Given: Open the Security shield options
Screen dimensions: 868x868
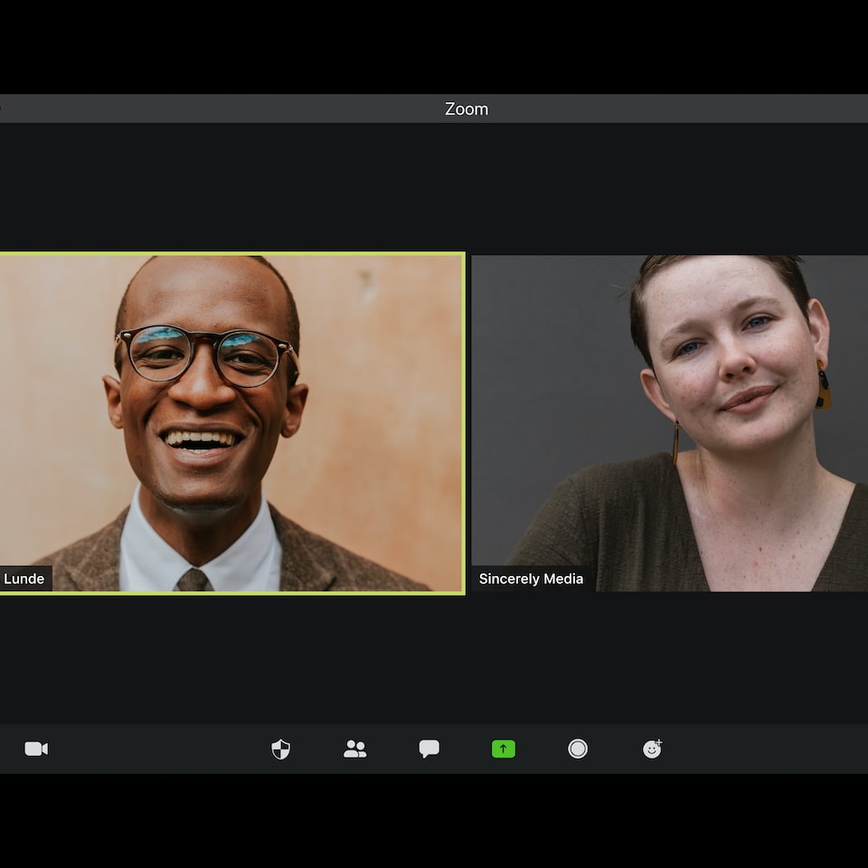Looking at the screenshot, I should 281,749.
